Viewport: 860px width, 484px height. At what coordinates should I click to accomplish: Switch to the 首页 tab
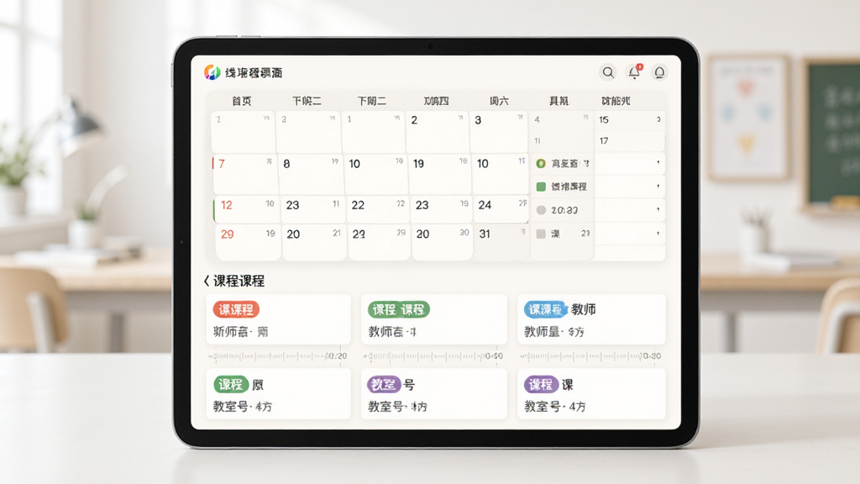tap(241, 101)
